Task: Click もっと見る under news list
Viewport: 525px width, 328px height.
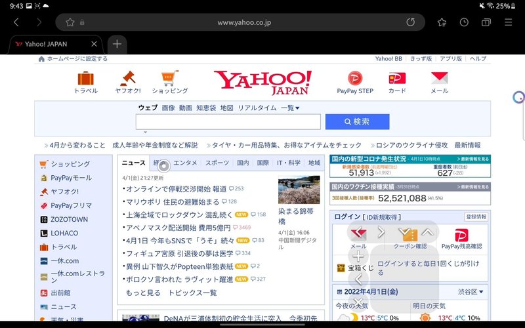Action: (143, 293)
